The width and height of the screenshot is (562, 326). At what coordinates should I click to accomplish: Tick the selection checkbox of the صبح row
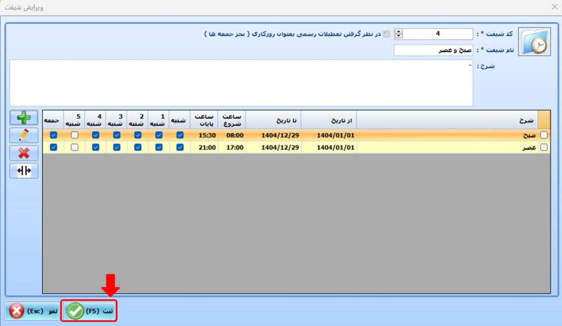[544, 135]
